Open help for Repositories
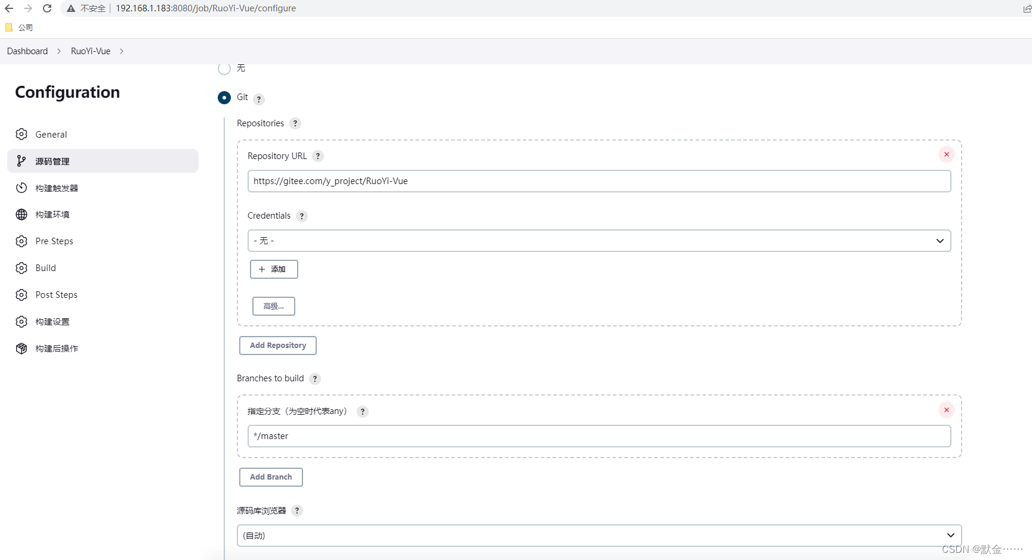 (295, 123)
